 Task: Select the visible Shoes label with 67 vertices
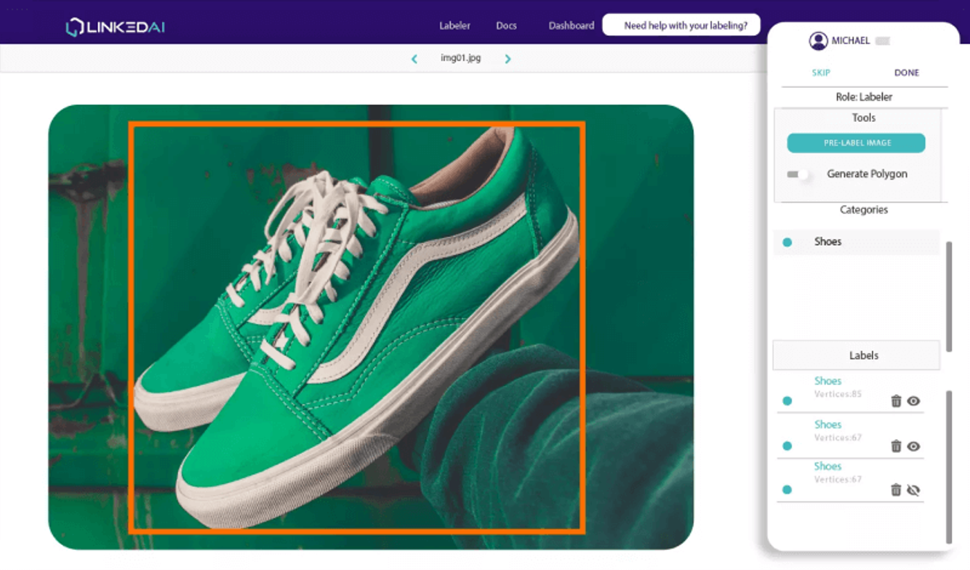point(828,425)
